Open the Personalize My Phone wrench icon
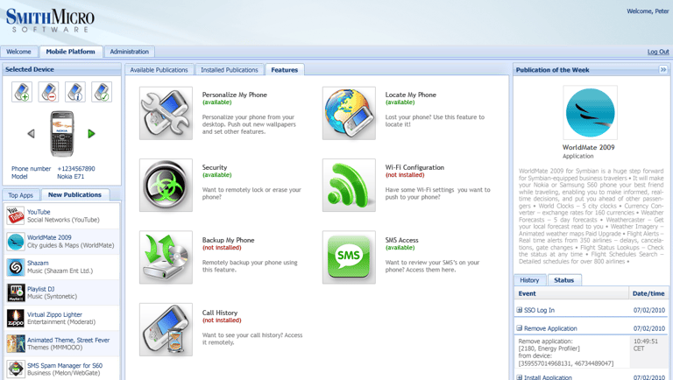Image resolution: width=673 pixels, height=380 pixels. click(166, 113)
